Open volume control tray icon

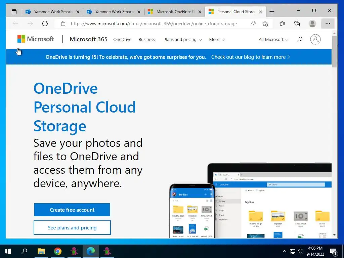(x=300, y=251)
